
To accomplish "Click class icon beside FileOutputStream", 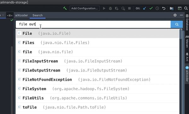I will pyautogui.click(x=19, y=70).
